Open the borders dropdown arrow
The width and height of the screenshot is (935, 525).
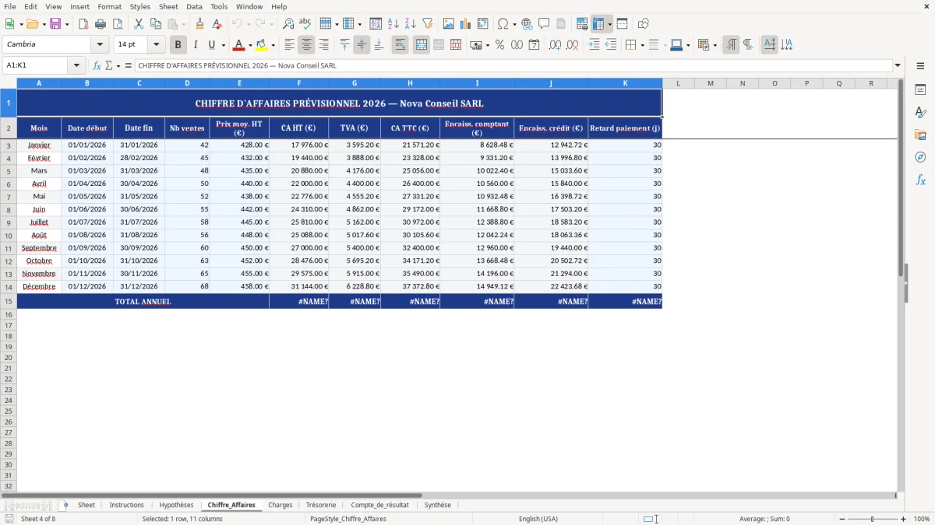click(x=641, y=45)
